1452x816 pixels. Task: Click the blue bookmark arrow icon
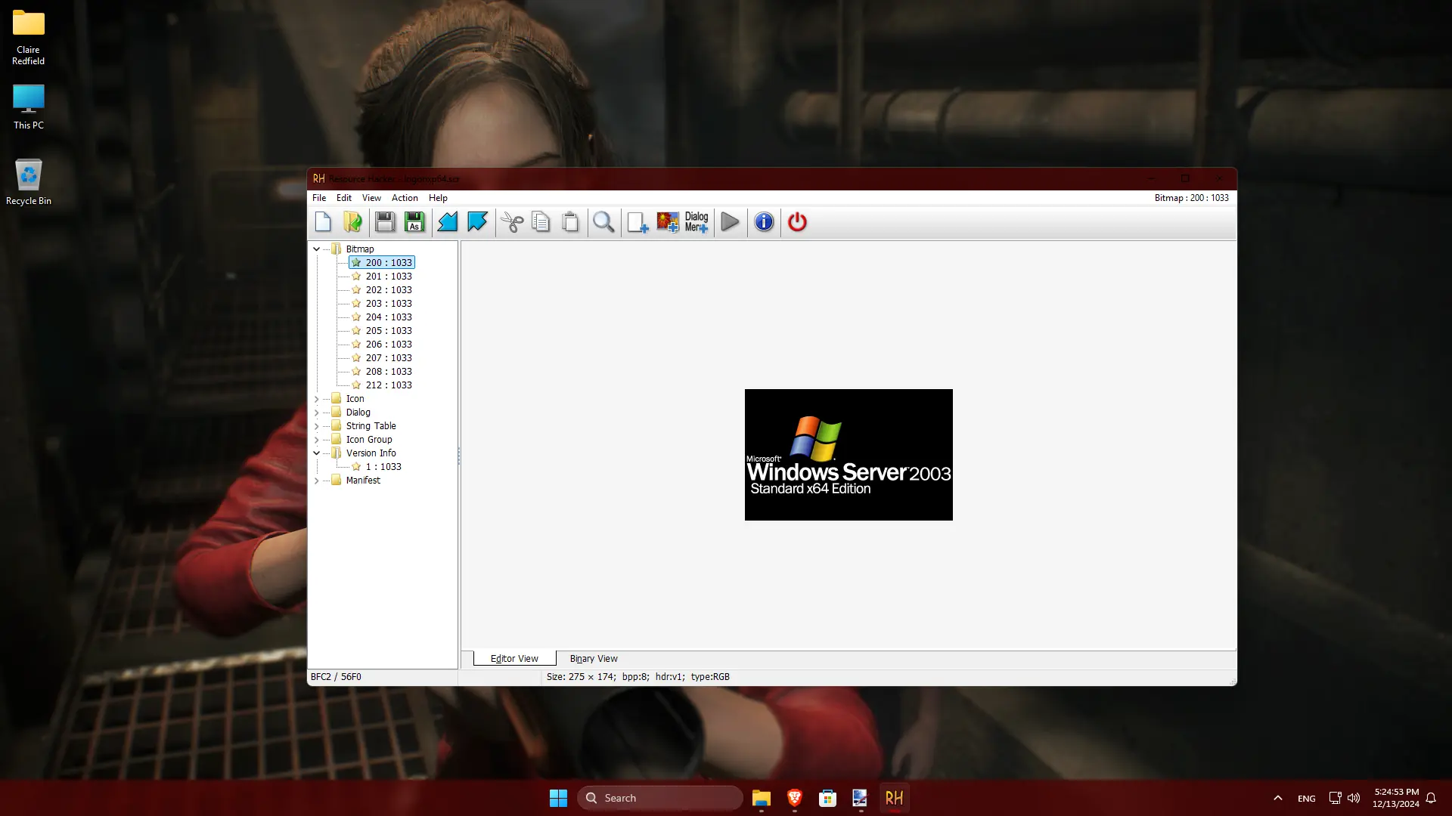coord(477,222)
